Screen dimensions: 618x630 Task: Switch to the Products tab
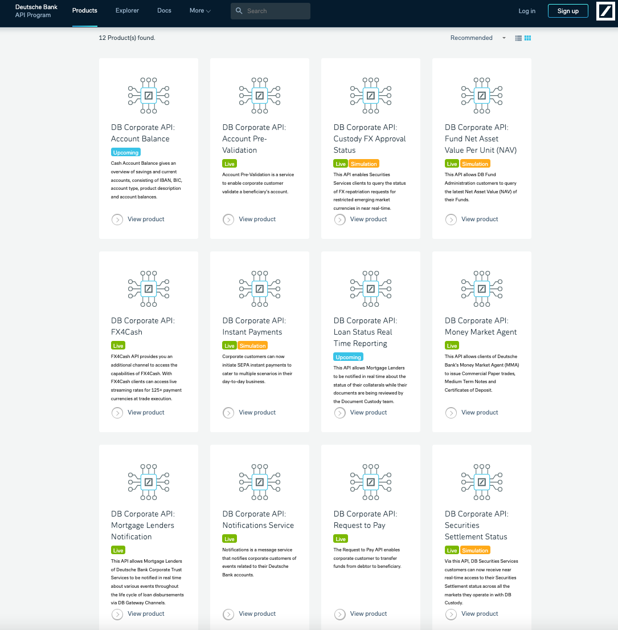pyautogui.click(x=84, y=11)
